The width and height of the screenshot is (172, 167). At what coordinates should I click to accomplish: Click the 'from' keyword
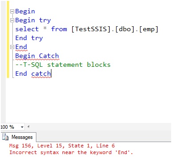coord(59,29)
